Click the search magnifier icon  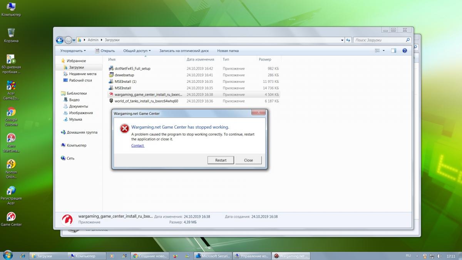coord(408,40)
